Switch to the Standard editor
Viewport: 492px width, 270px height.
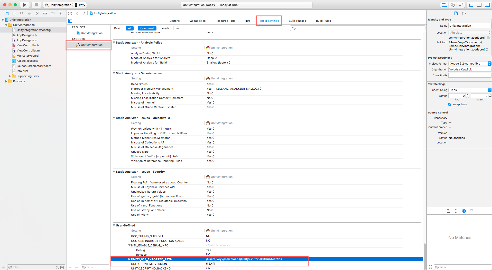444,5
